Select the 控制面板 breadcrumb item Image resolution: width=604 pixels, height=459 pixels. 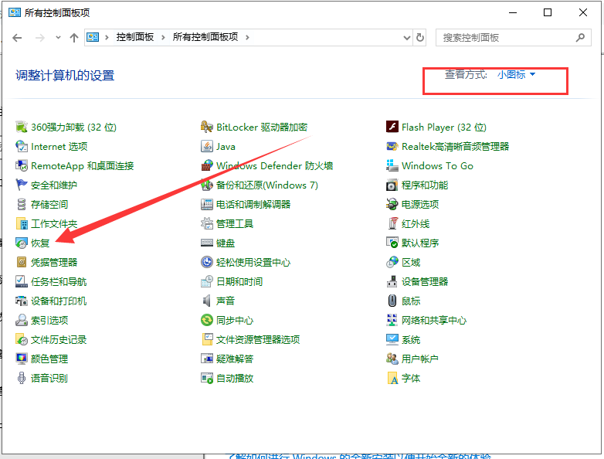click(135, 37)
